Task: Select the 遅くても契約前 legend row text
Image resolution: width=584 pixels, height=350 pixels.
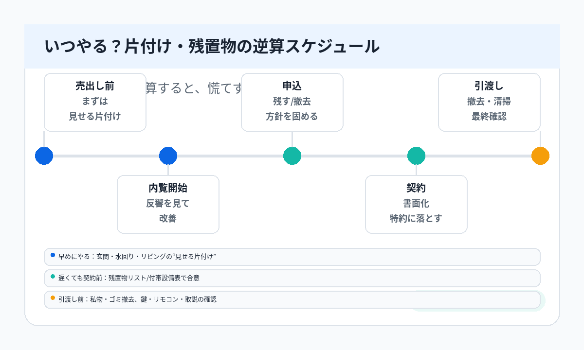Action: (129, 278)
